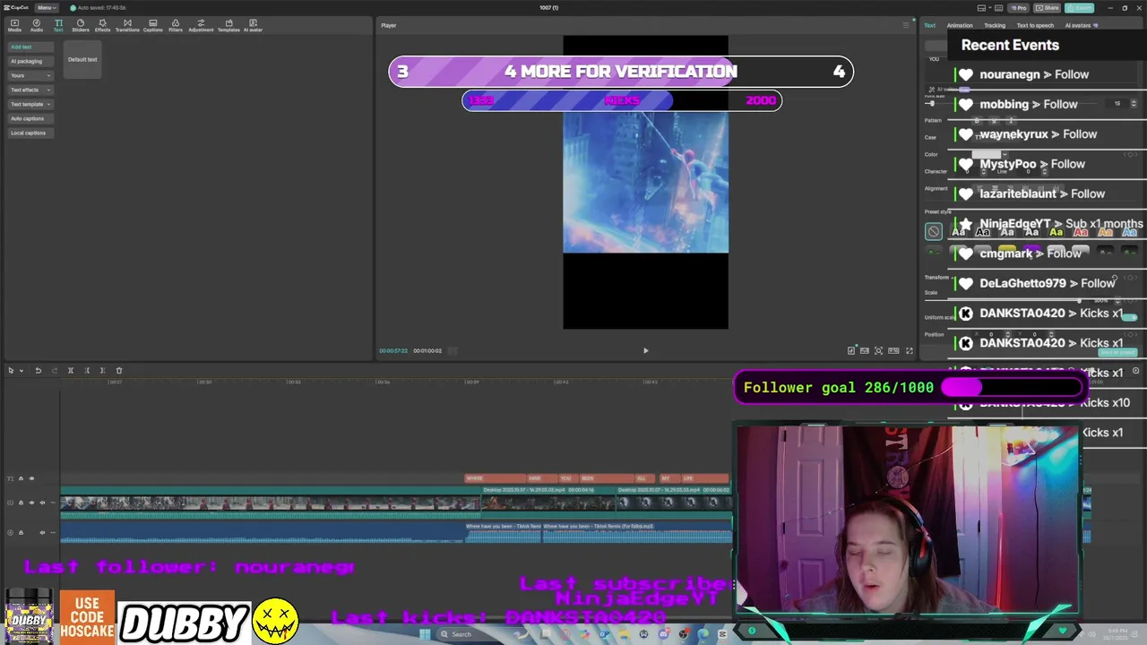The height and width of the screenshot is (645, 1147).
Task: Open the Stickers panel icon
Action: coord(81,25)
